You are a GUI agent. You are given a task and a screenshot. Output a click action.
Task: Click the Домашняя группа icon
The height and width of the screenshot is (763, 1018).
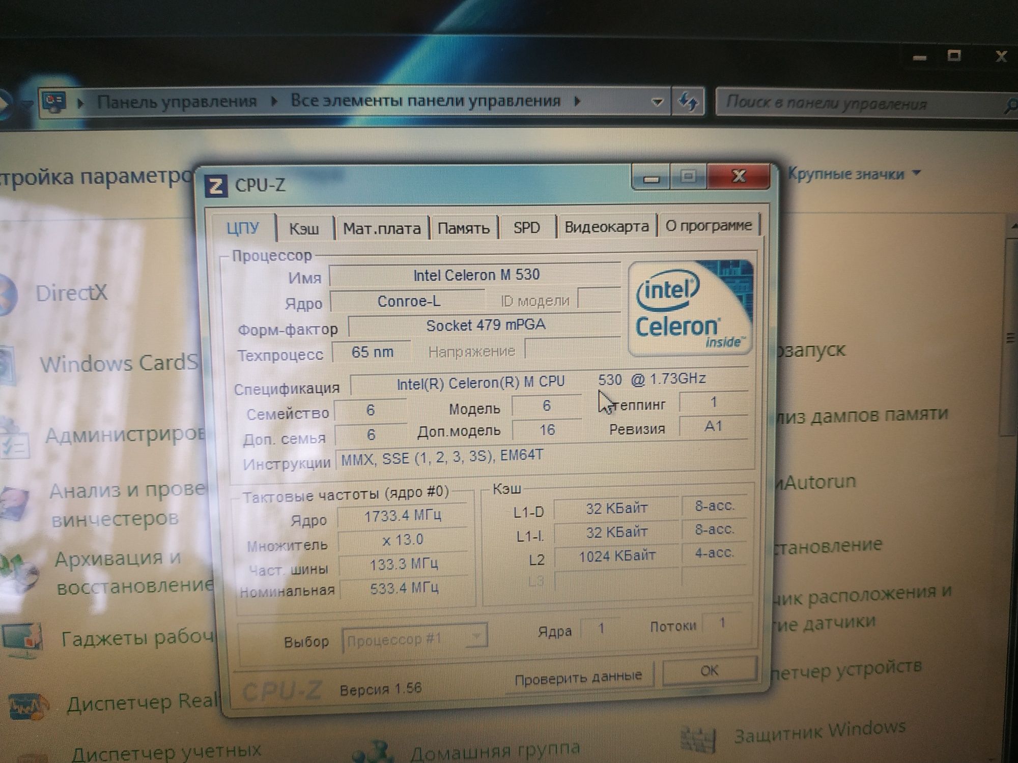pyautogui.click(x=374, y=752)
